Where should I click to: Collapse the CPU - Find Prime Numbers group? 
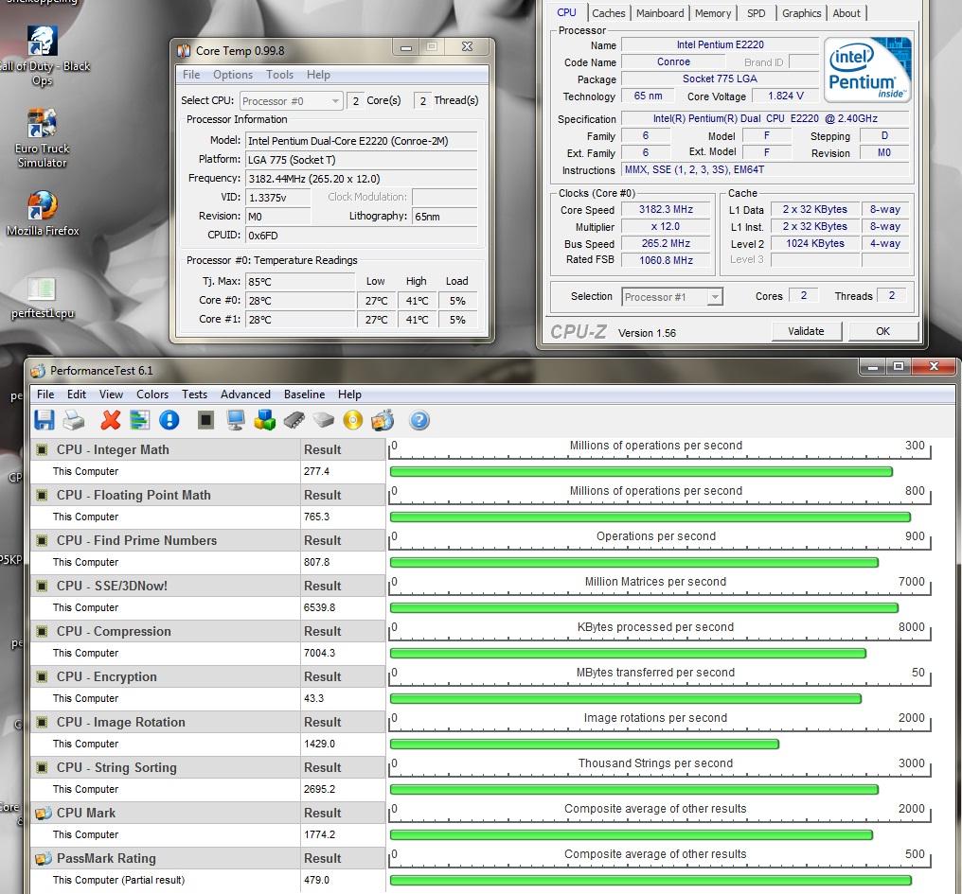coord(42,541)
